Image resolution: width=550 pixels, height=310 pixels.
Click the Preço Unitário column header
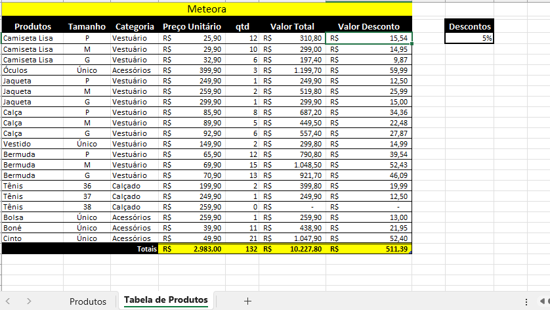click(192, 27)
